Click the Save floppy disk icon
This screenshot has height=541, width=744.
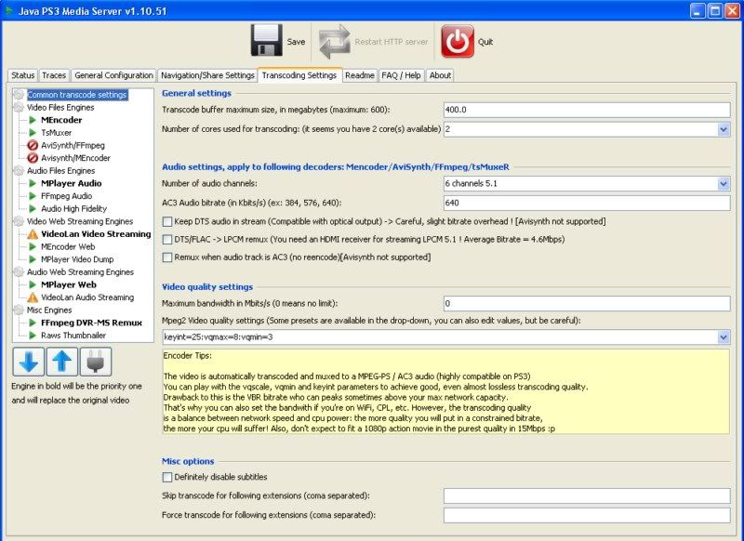(x=266, y=40)
